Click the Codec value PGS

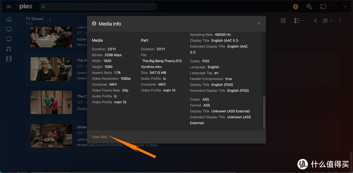[206, 61]
